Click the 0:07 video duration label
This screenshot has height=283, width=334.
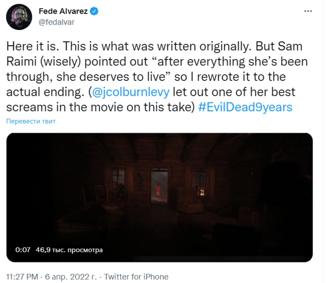point(23,250)
